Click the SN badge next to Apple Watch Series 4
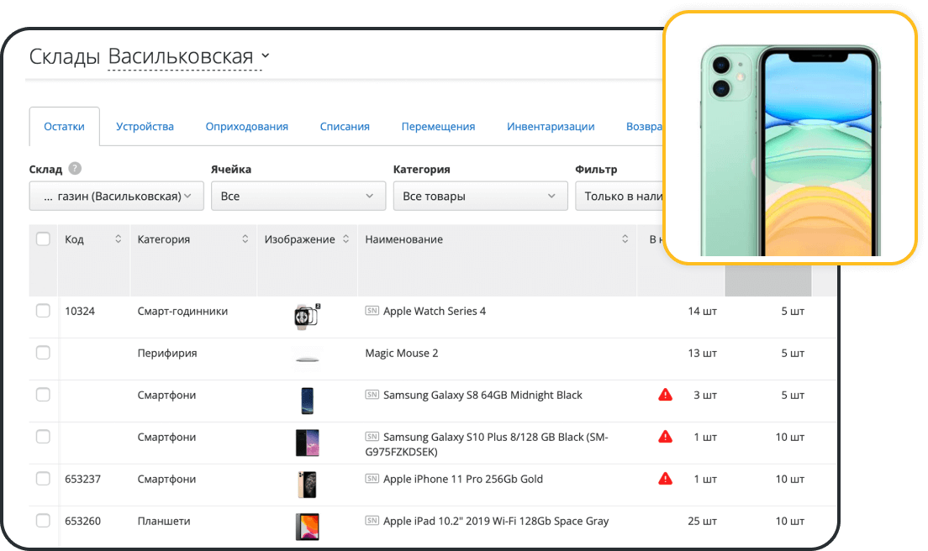Viewport: 928px width, 551px height. pyautogui.click(x=372, y=311)
